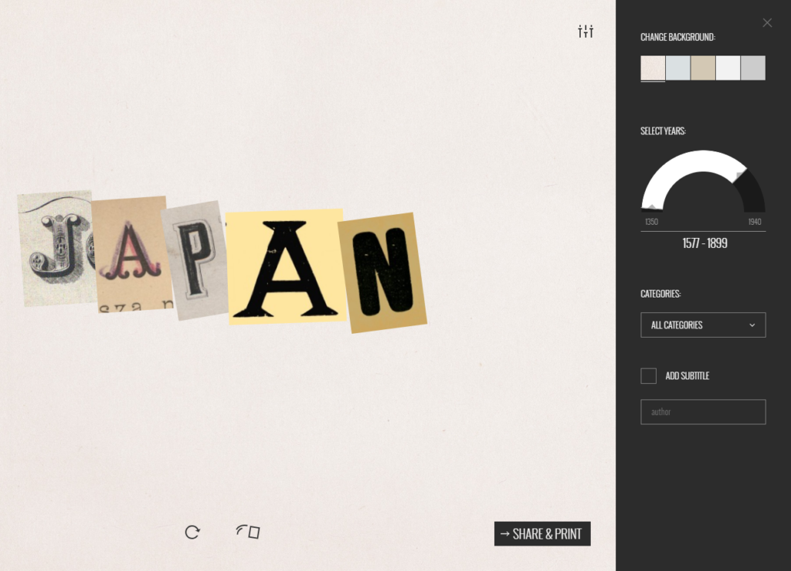Tick the Add Subtitle checkbox
The width and height of the screenshot is (791, 571).
pyautogui.click(x=648, y=376)
